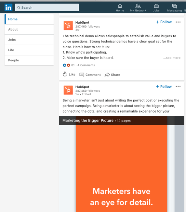
Task: Click the LinkedIn logo icon
Action: (8, 7)
